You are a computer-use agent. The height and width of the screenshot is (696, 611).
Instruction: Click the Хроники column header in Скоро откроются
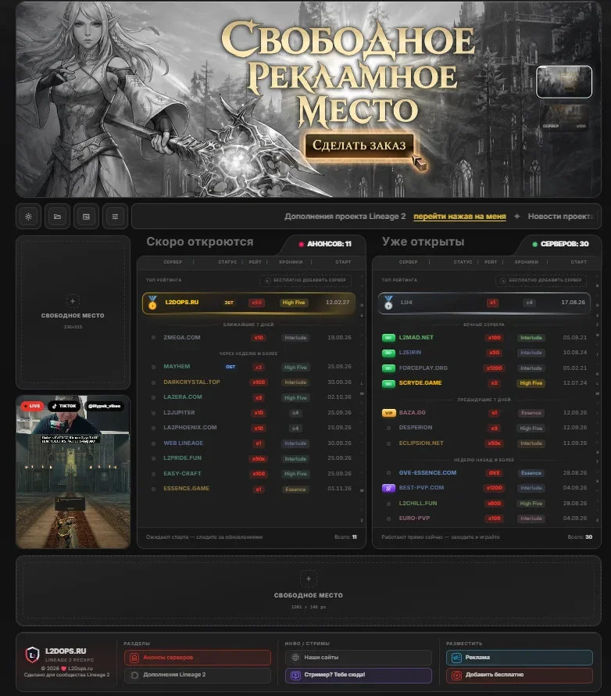pyautogui.click(x=291, y=262)
